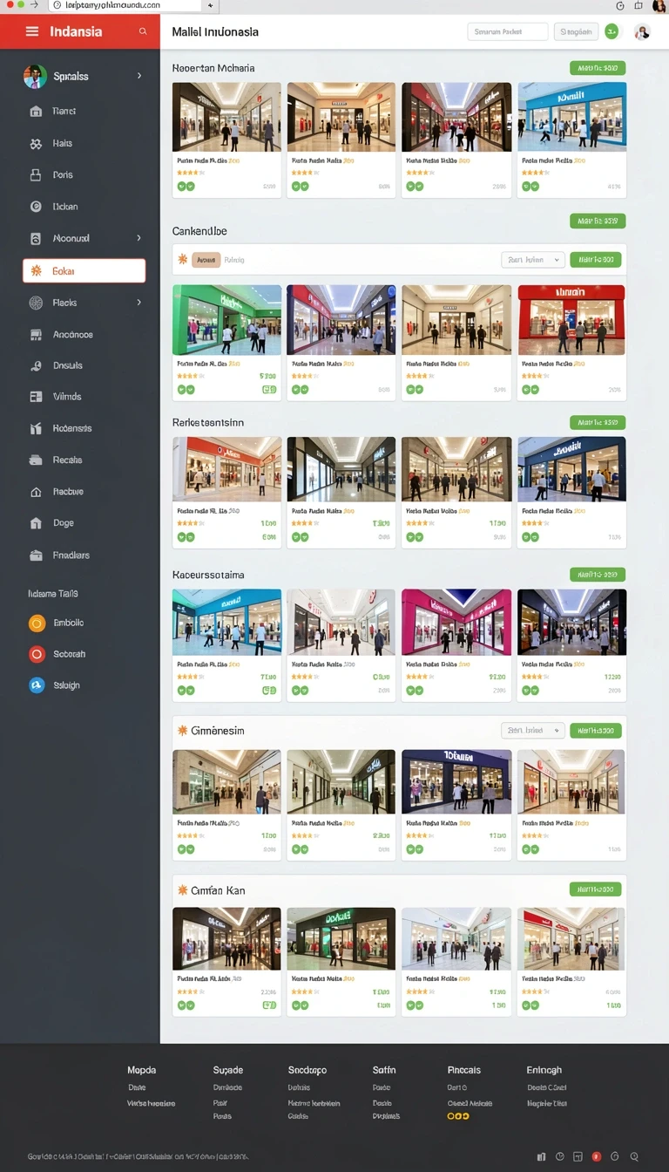This screenshot has height=1172, width=669.
Task: Open a new browser tab with the plus button
Action: [210, 5]
